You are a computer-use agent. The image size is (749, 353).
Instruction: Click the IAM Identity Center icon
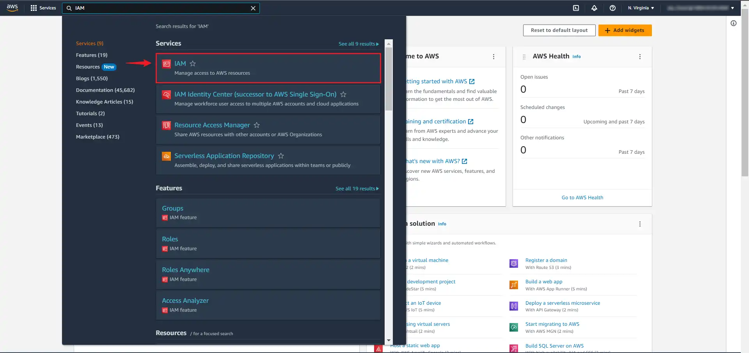point(166,95)
